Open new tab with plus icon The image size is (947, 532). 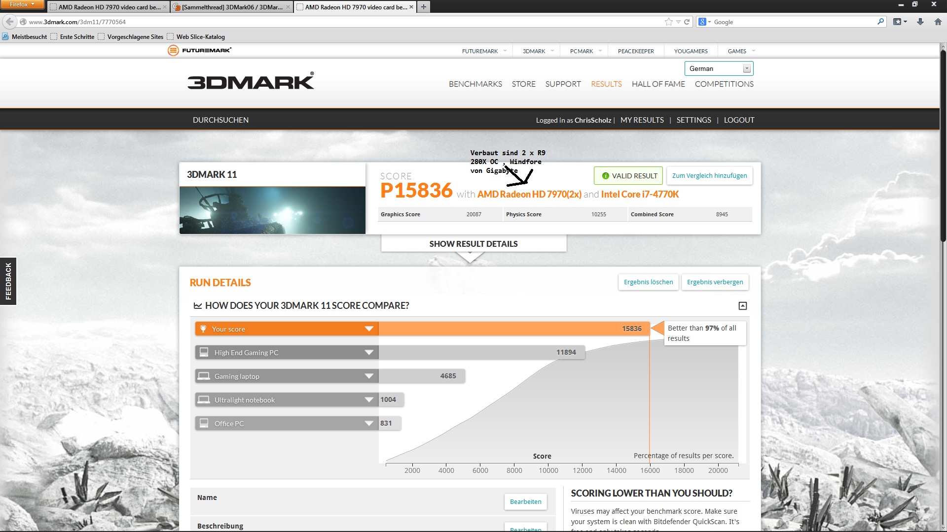pos(423,7)
